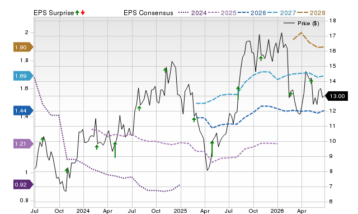Click the red down arrow beside EPS Surprise legend

pos(83,12)
